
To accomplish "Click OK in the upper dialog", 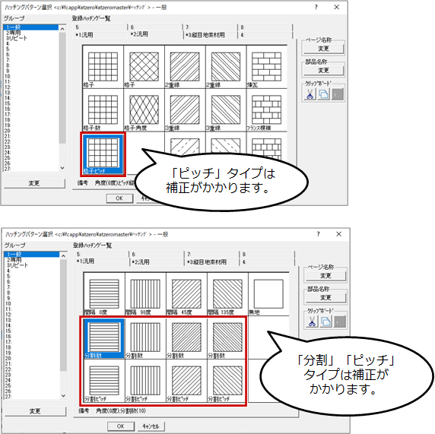I will point(119,198).
